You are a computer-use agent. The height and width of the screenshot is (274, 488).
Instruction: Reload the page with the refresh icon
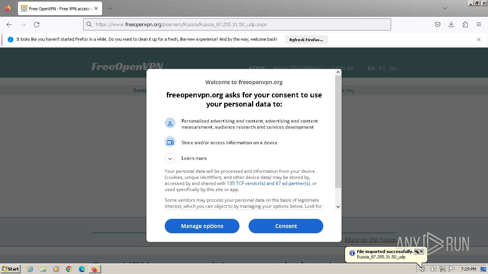pyautogui.click(x=37, y=24)
